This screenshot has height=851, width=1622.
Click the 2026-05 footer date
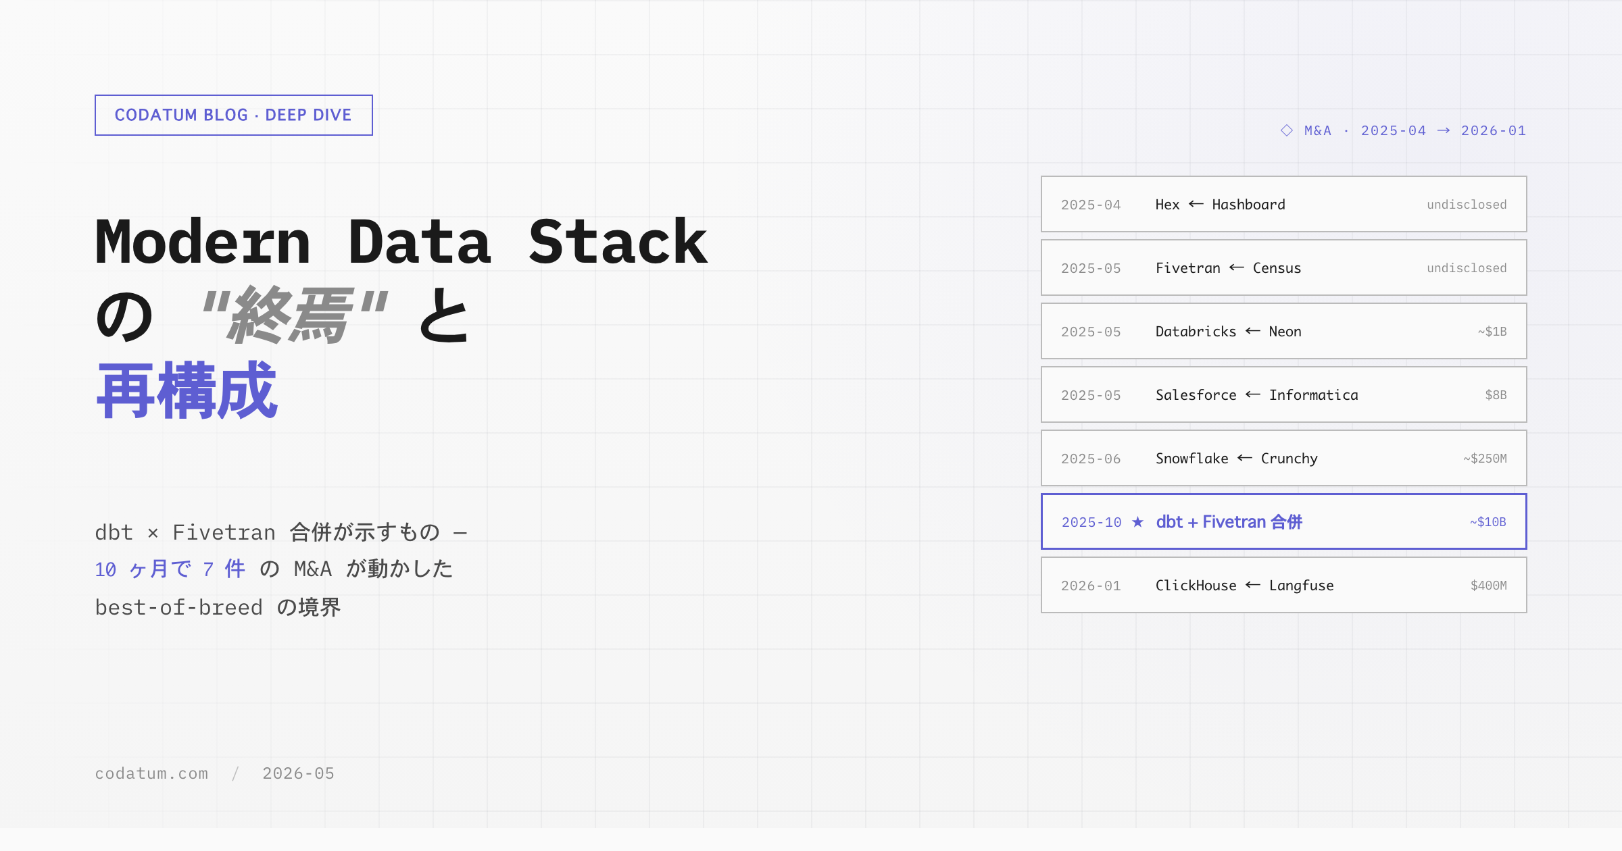coord(298,773)
